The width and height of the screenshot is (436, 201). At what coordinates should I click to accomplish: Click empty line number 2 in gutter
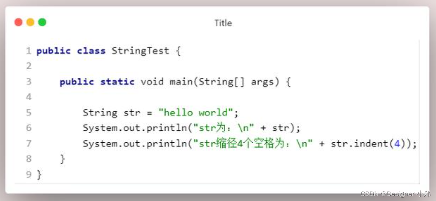(x=28, y=66)
